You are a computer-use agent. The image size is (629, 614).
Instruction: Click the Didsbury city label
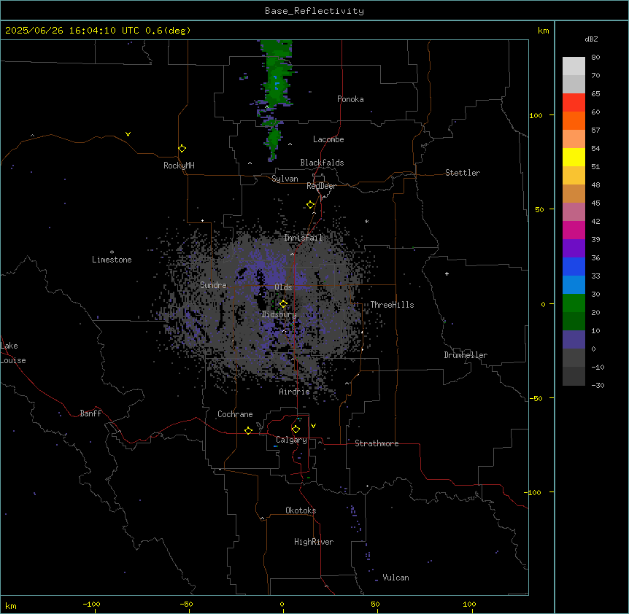point(279,314)
